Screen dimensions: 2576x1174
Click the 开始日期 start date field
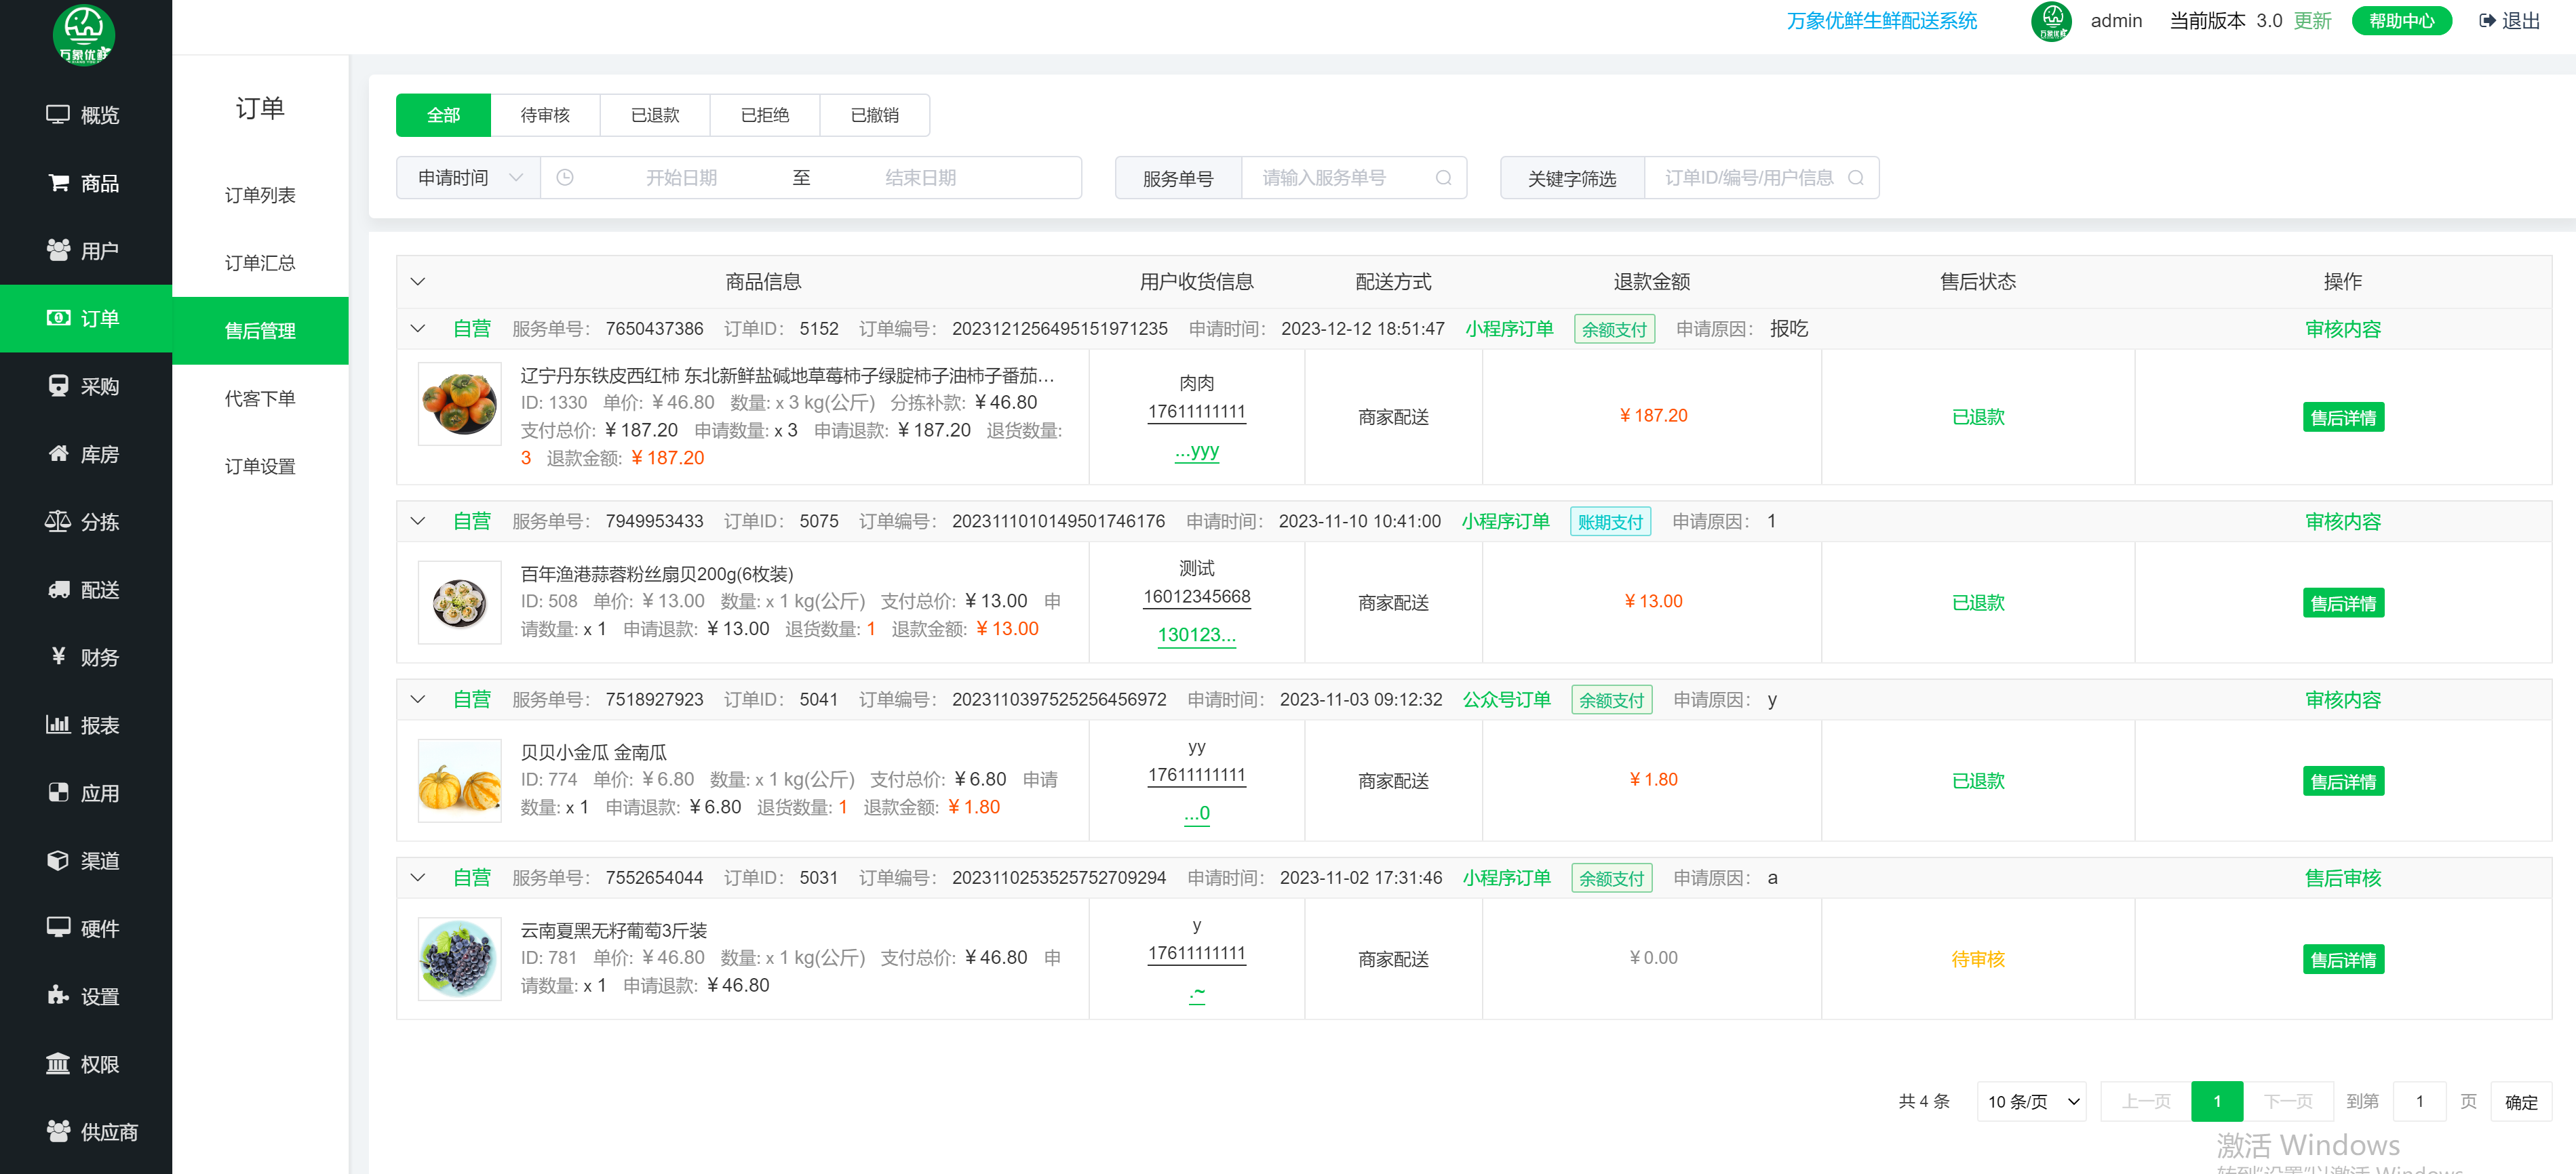681,178
